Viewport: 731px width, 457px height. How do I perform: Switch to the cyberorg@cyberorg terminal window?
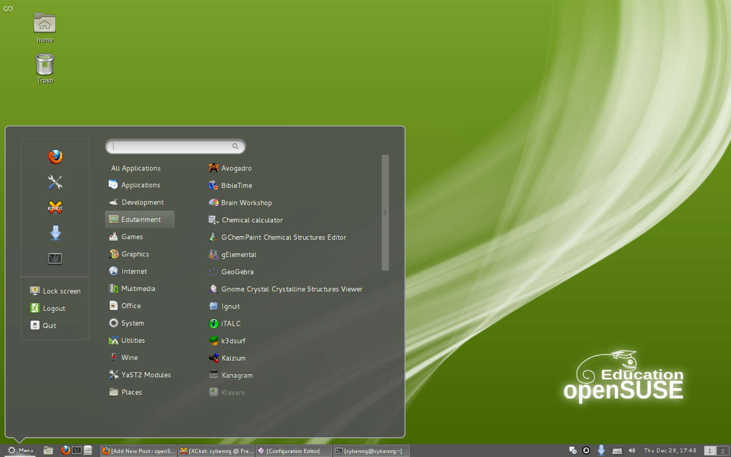(372, 451)
